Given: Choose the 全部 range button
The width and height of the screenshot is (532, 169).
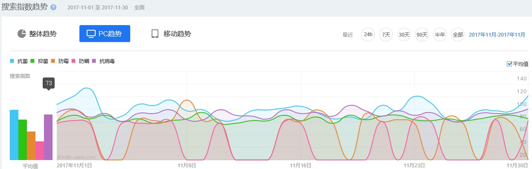Looking at the screenshot, I should (x=458, y=34).
